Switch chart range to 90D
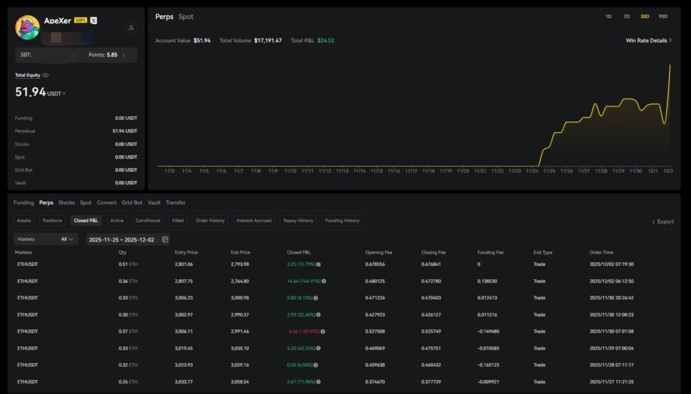This screenshot has height=394, width=691. coord(663,16)
